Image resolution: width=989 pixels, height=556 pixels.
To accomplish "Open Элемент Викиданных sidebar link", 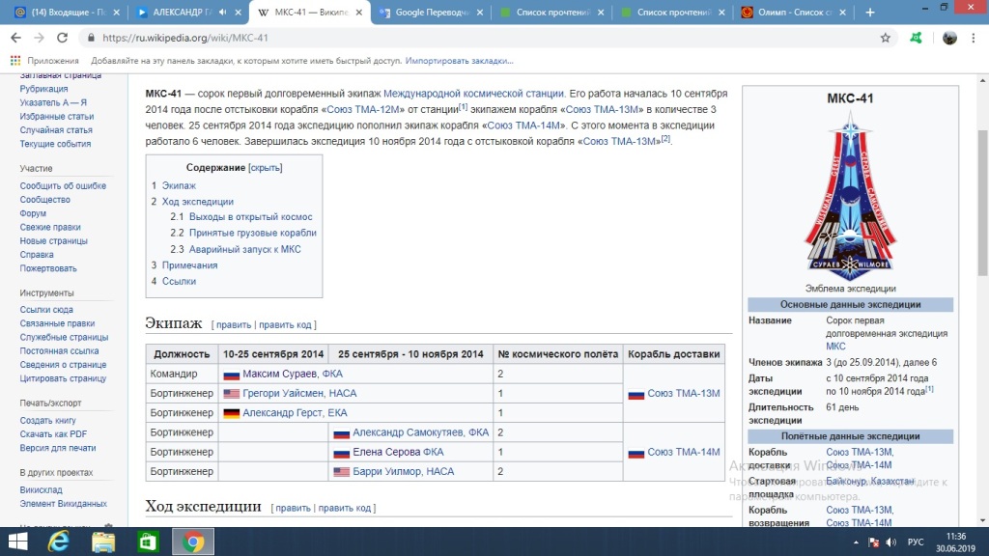I will pyautogui.click(x=63, y=503).
